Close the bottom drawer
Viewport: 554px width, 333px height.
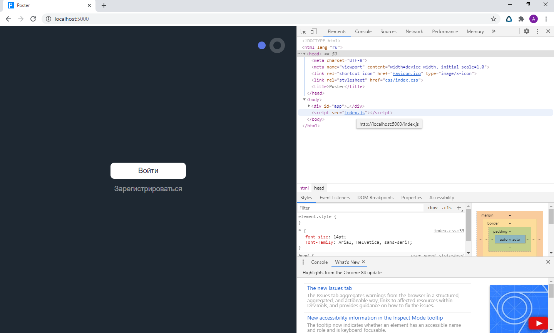coord(548,262)
